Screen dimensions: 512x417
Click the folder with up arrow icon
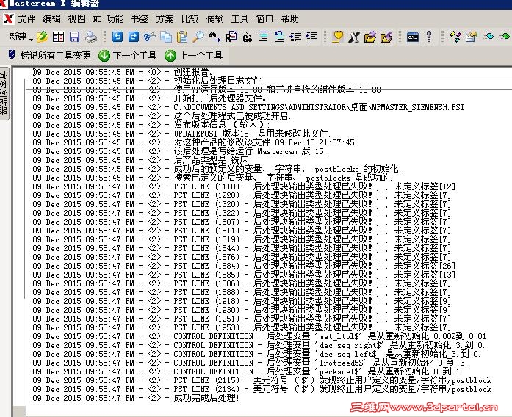tap(370, 37)
